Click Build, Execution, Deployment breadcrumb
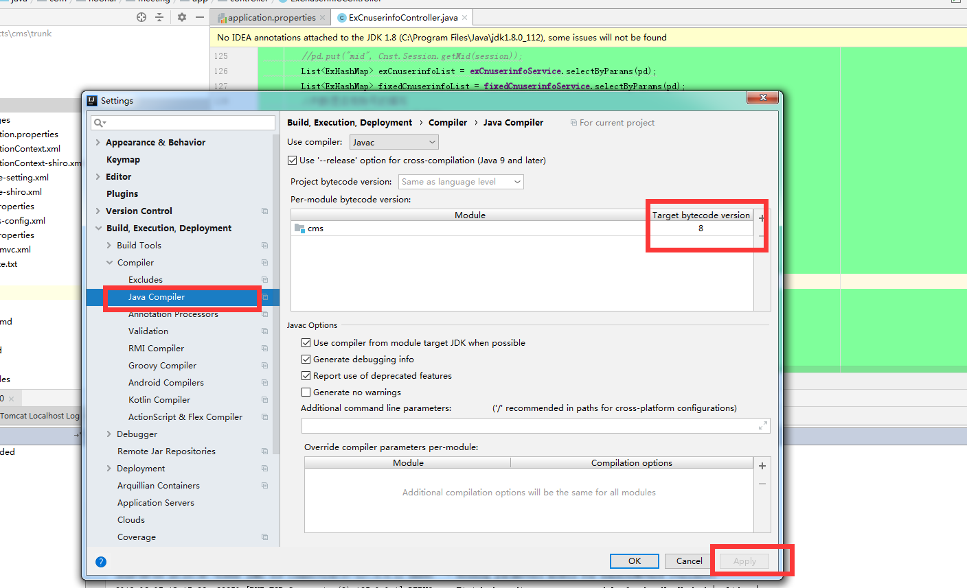This screenshot has height=588, width=967. (x=350, y=123)
